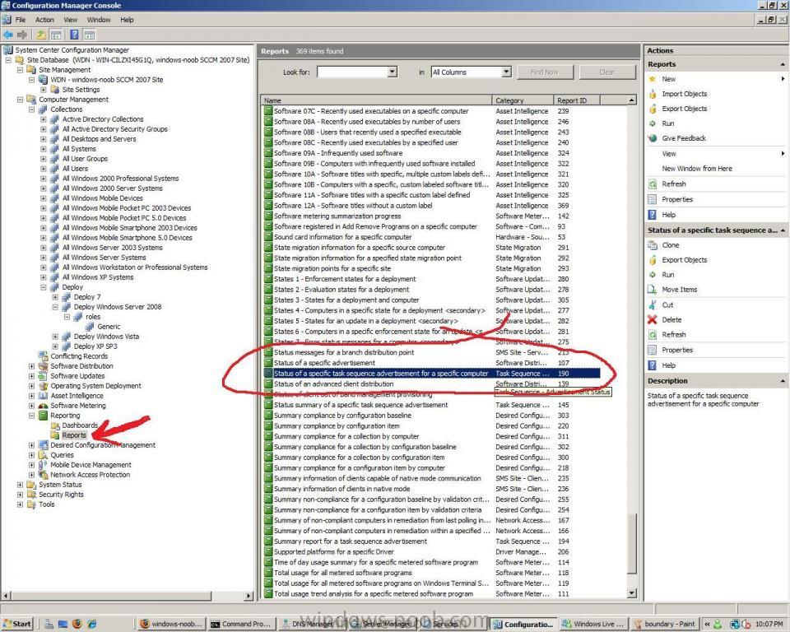Open the Look for dropdown
This screenshot has width=790, height=632.
click(393, 72)
